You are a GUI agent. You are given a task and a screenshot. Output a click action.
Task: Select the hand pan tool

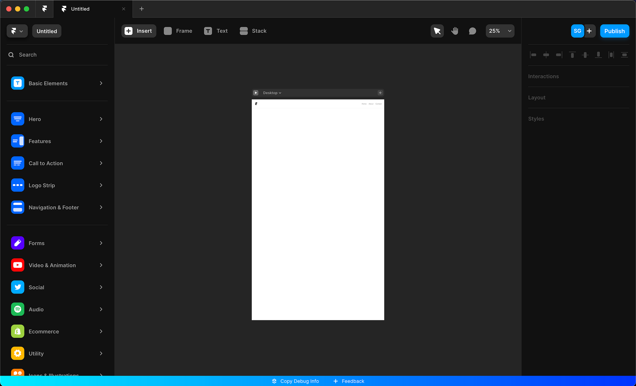455,31
